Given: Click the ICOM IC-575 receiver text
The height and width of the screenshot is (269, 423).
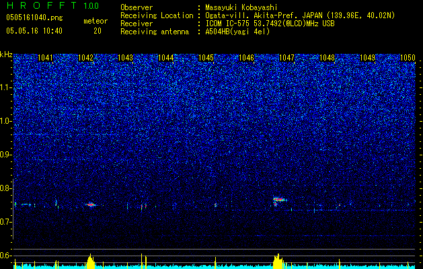Looking at the screenshot, I should point(270,24).
